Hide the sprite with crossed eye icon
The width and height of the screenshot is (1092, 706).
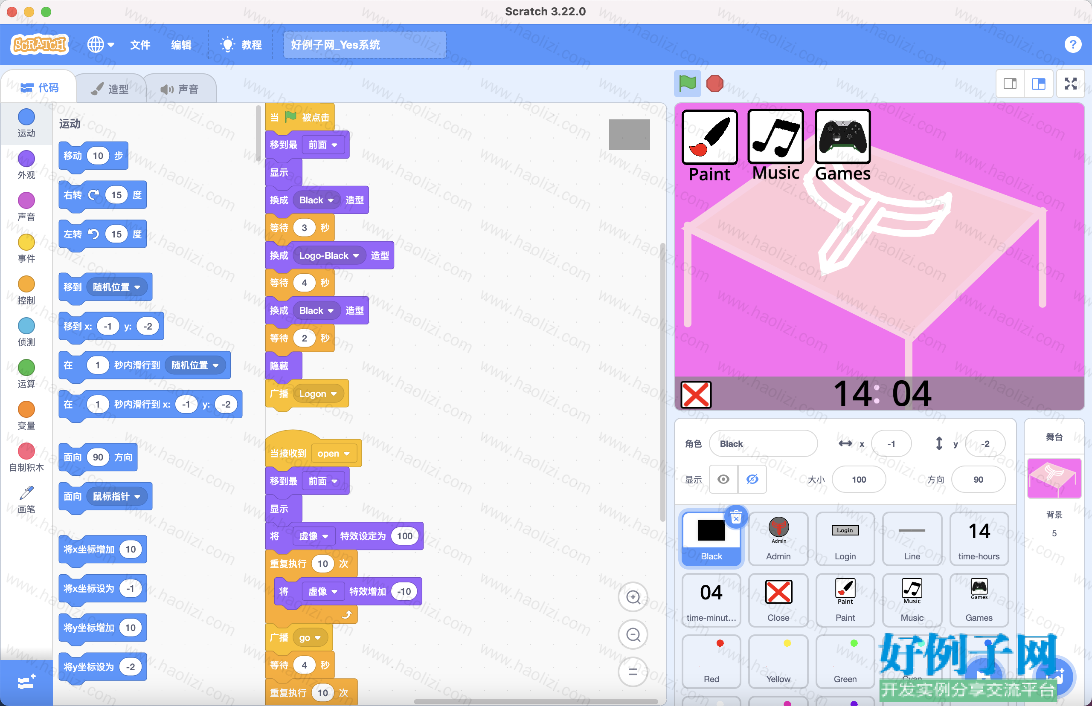pos(752,479)
